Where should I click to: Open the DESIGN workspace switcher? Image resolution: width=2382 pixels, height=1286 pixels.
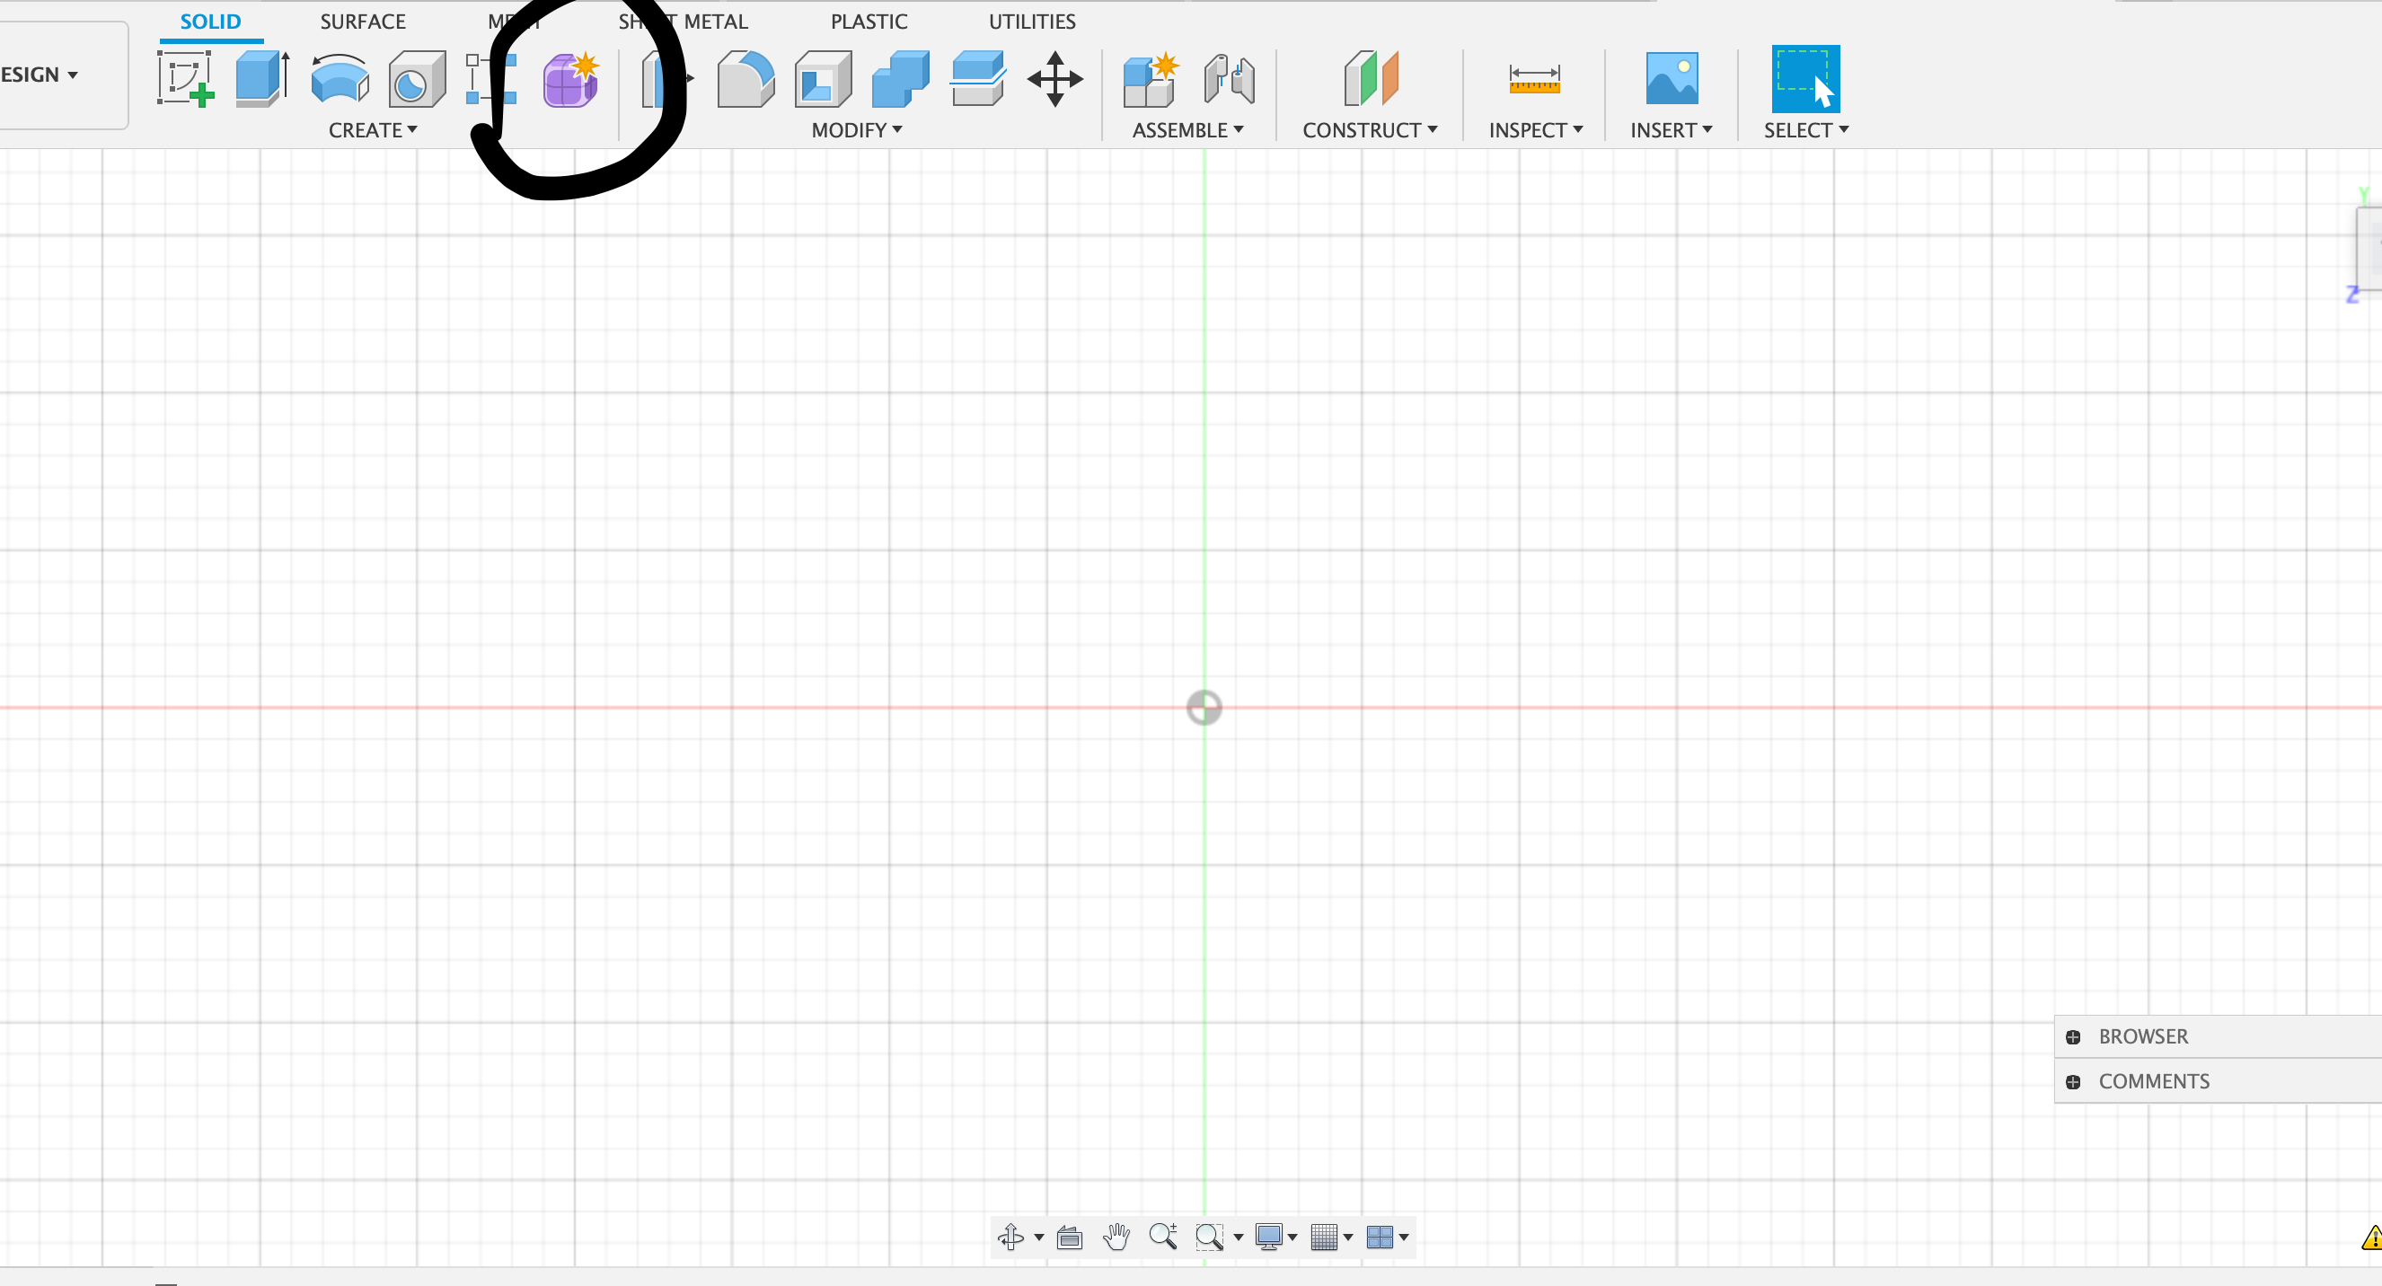[x=40, y=74]
